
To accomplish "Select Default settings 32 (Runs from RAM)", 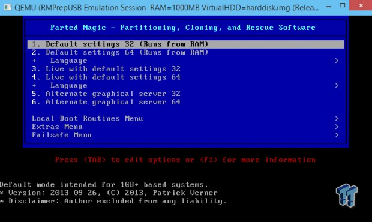I will point(186,44).
